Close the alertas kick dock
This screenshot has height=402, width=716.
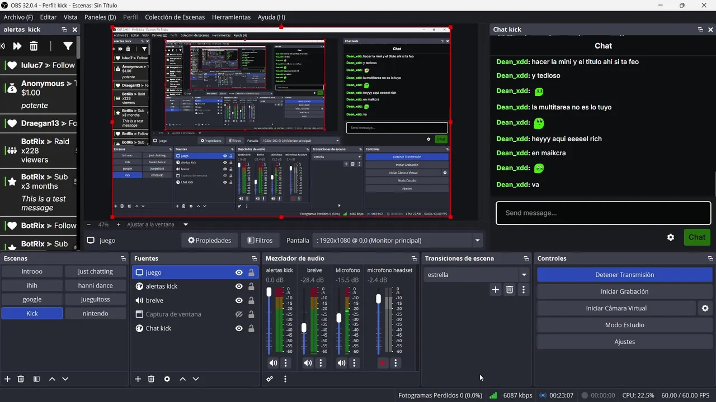[74, 30]
